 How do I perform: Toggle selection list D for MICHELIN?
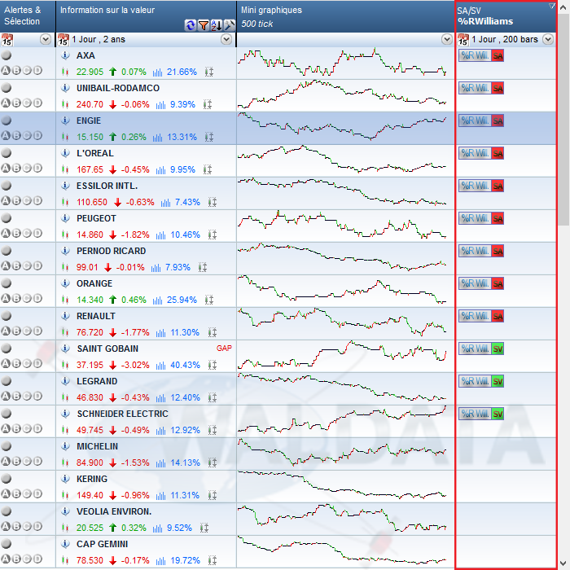click(37, 461)
